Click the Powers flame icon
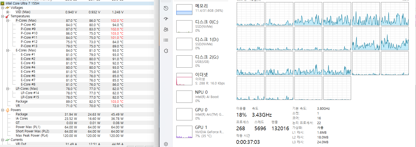The width and height of the screenshot is (416, 147). click(x=7, y=110)
